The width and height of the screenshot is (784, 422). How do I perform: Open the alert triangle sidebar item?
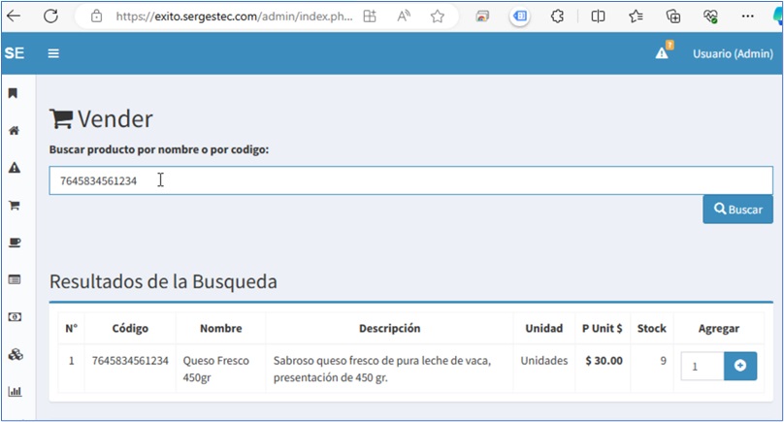pos(15,168)
